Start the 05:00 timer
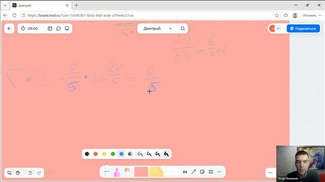The image size is (325, 182). click(x=30, y=28)
